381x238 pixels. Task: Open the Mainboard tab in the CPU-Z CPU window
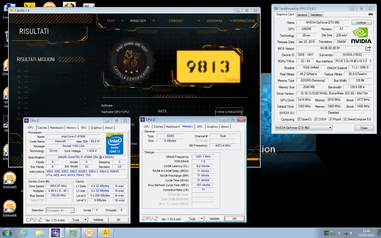tap(57, 128)
